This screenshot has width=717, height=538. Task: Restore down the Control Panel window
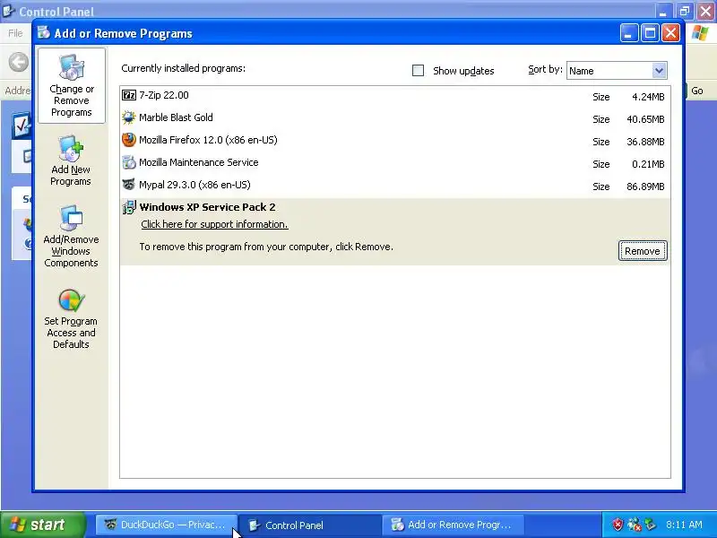tap(685, 11)
